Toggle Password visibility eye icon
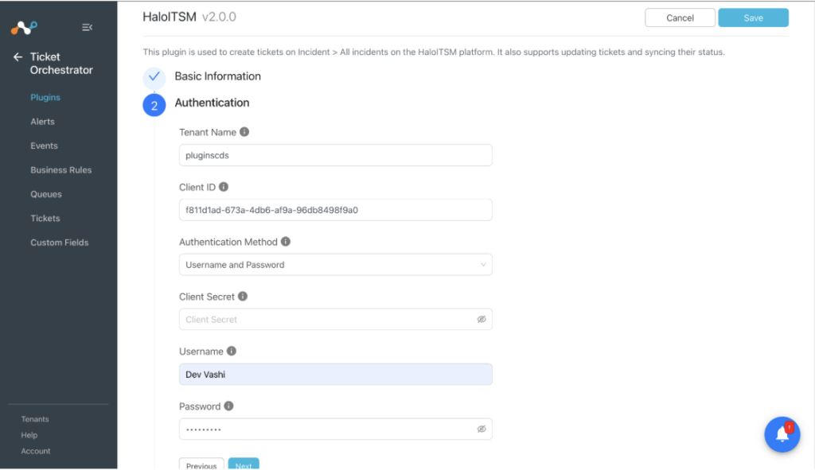 [482, 429]
